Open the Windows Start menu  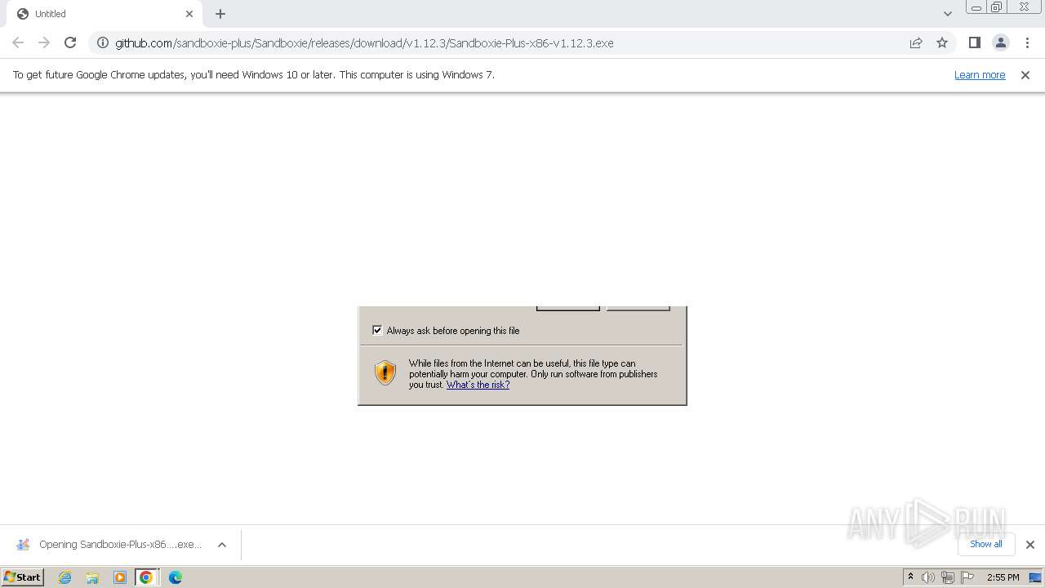coord(23,577)
